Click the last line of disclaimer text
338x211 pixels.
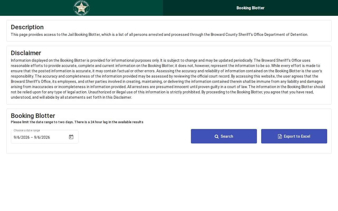(x=71, y=97)
